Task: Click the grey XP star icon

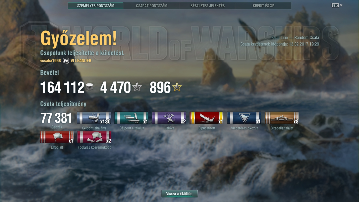Action: (x=137, y=87)
